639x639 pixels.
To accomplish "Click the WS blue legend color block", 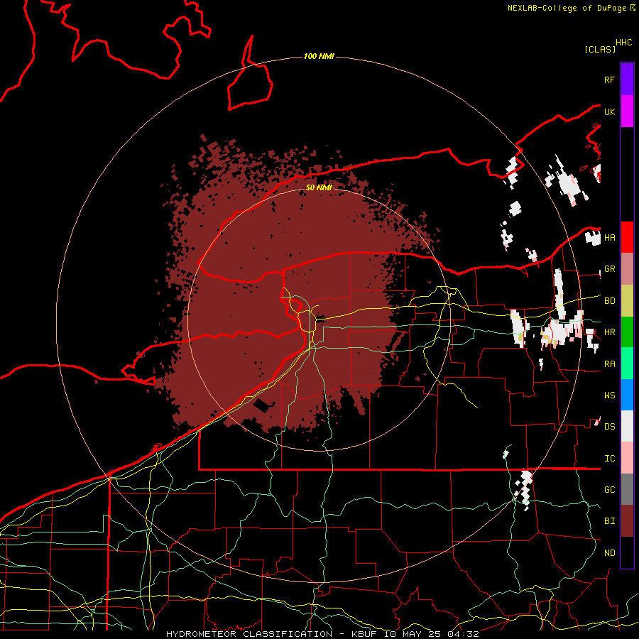I will [627, 395].
